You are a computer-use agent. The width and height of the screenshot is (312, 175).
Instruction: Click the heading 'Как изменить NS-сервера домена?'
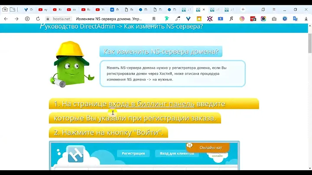click(x=161, y=52)
